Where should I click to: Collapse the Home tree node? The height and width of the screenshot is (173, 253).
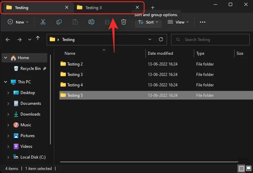tap(5, 58)
